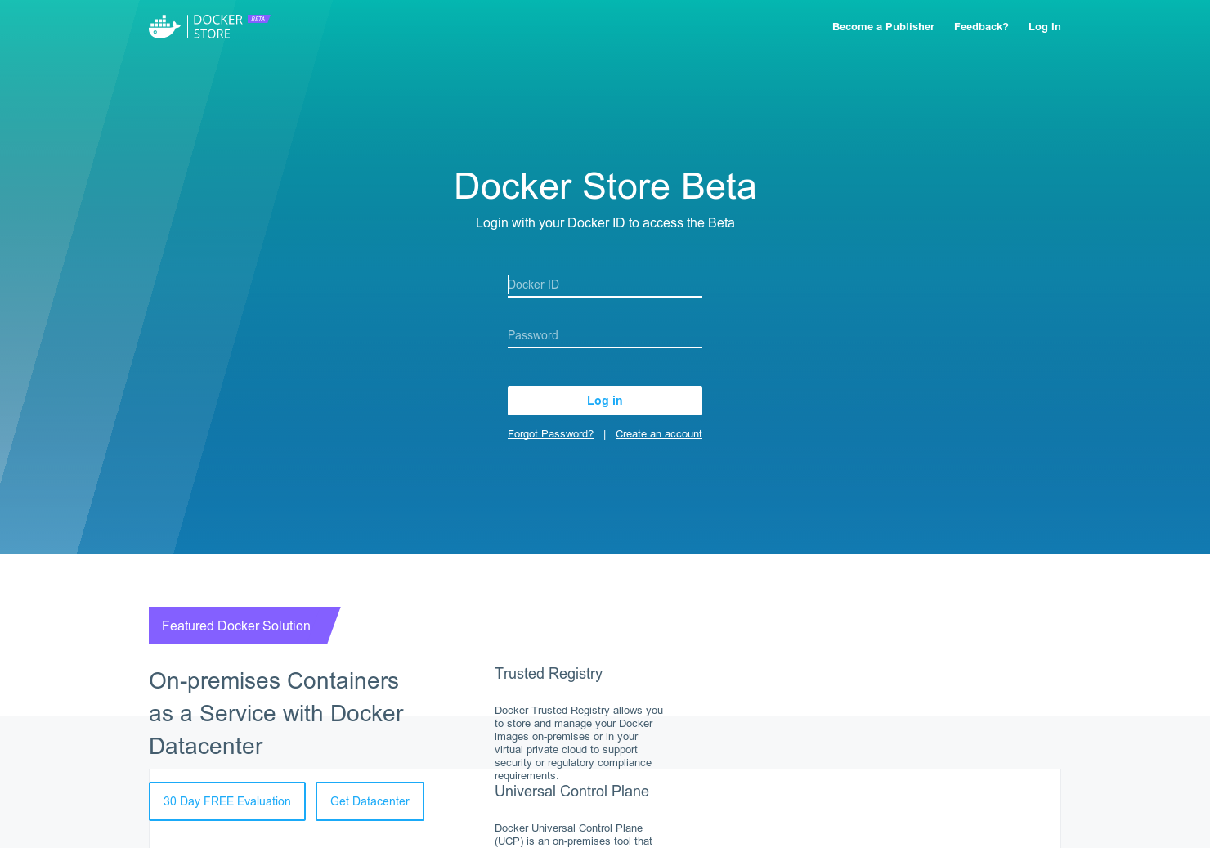
Task: Open the Create an account link
Action: [658, 433]
